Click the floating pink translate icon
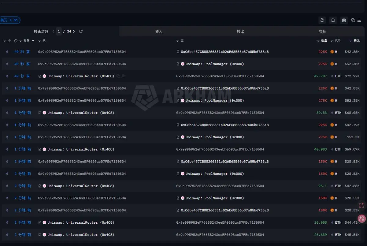 click(x=362, y=218)
